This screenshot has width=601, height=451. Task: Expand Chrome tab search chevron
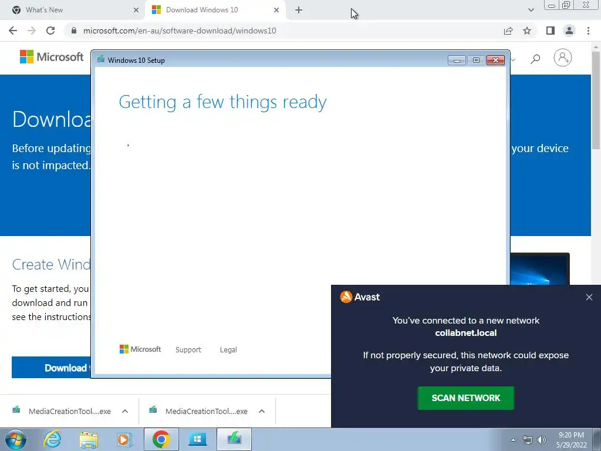pos(531,10)
